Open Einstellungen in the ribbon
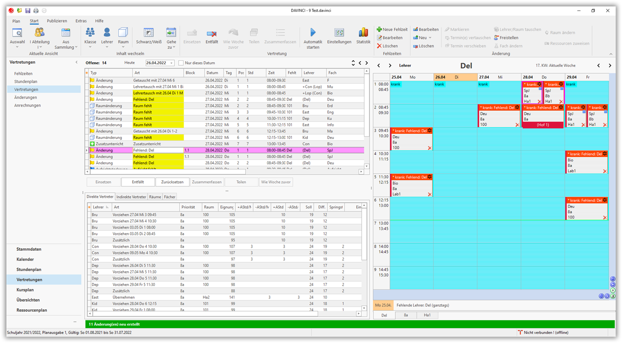The width and height of the screenshot is (622, 343). pyautogui.click(x=339, y=33)
